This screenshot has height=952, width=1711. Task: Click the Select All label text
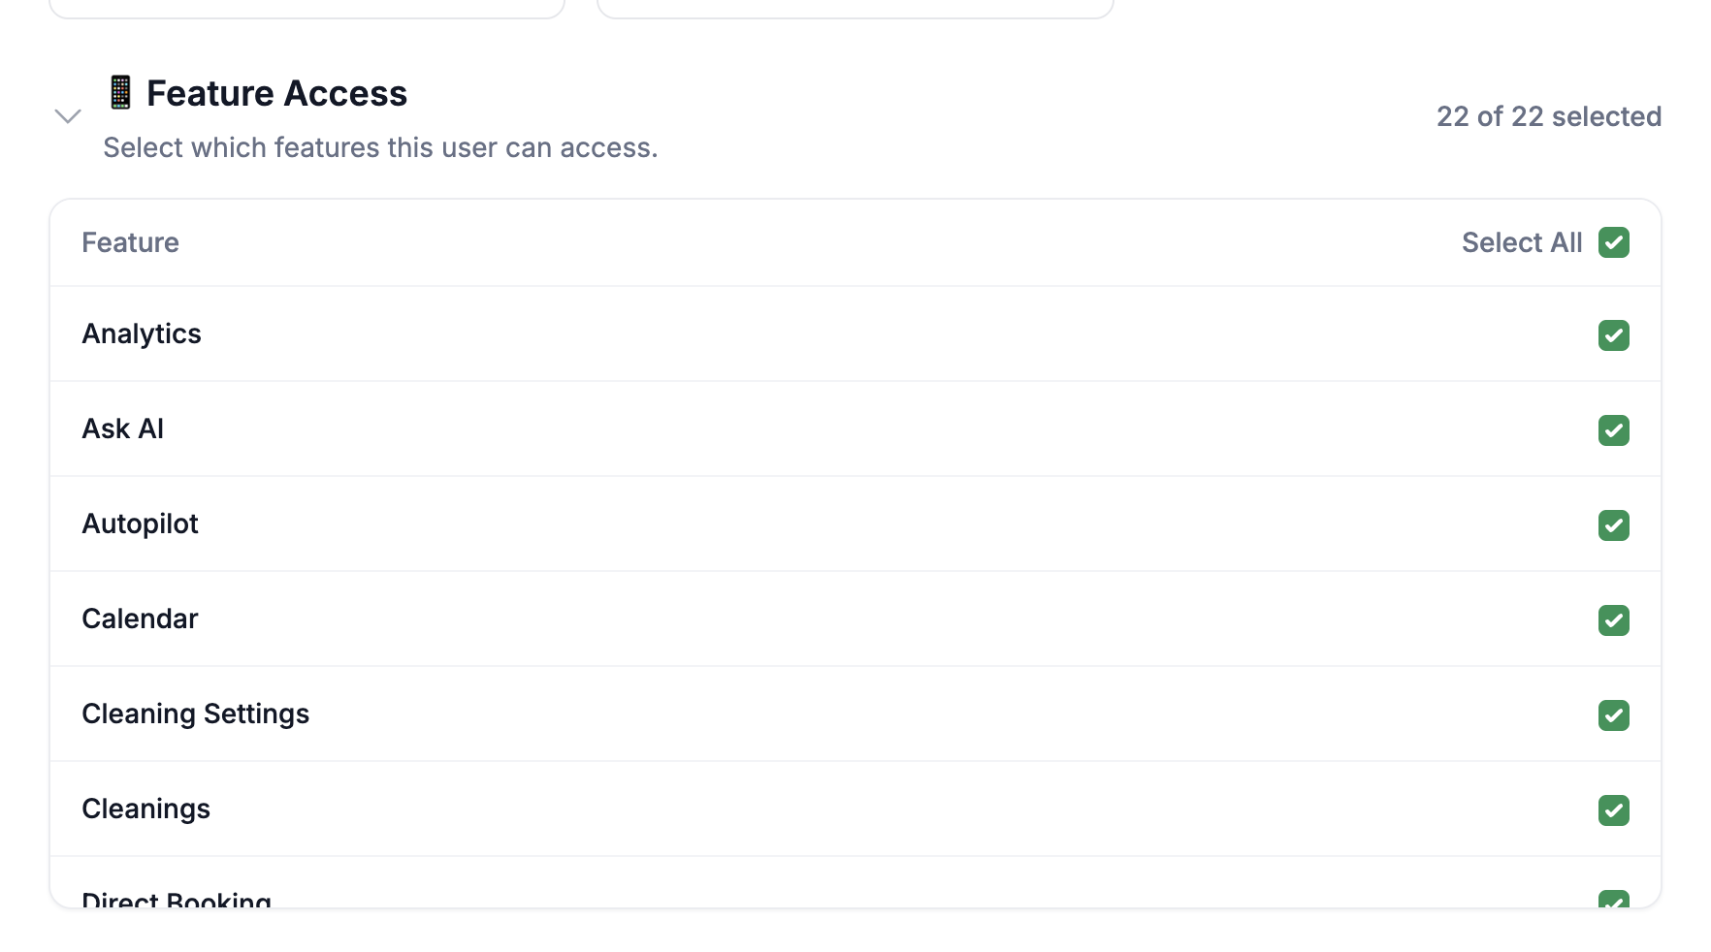pos(1521,242)
